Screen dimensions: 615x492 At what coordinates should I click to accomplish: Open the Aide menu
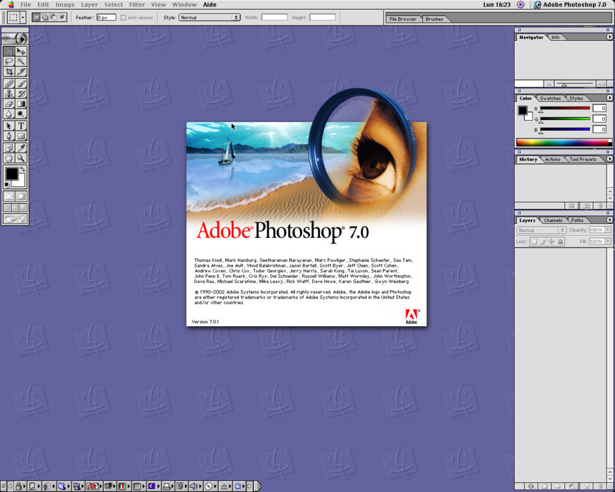(210, 4)
